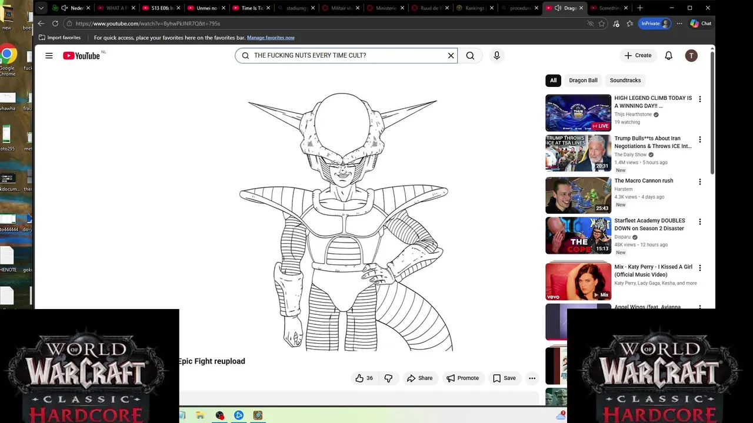Screen dimensions: 753x423
Task: Switch to the Time Is Tic tab
Action: point(251,8)
